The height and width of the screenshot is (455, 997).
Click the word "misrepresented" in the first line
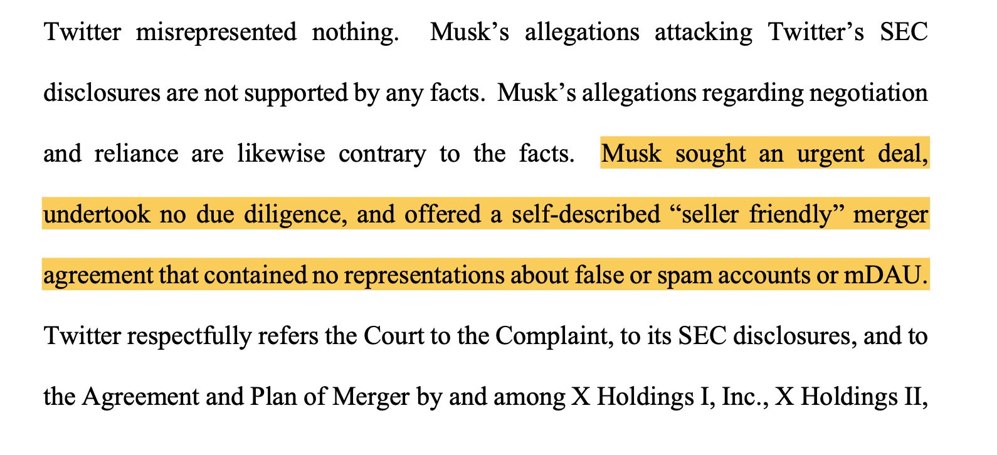[216, 32]
